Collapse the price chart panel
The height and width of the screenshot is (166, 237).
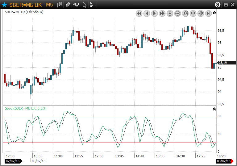214,13
